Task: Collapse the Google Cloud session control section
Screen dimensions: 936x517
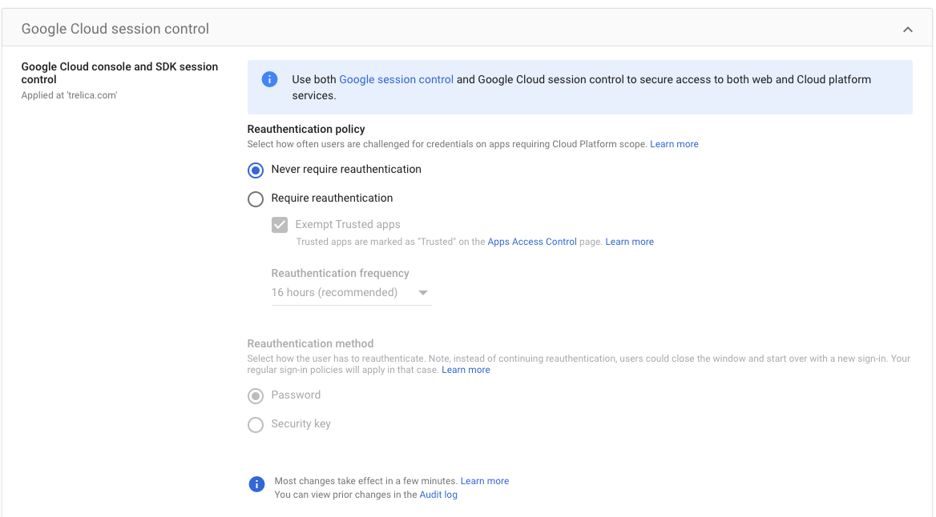Action: (907, 30)
